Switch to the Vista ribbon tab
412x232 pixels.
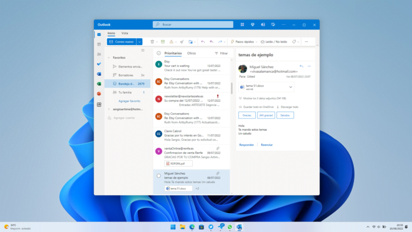(x=124, y=33)
